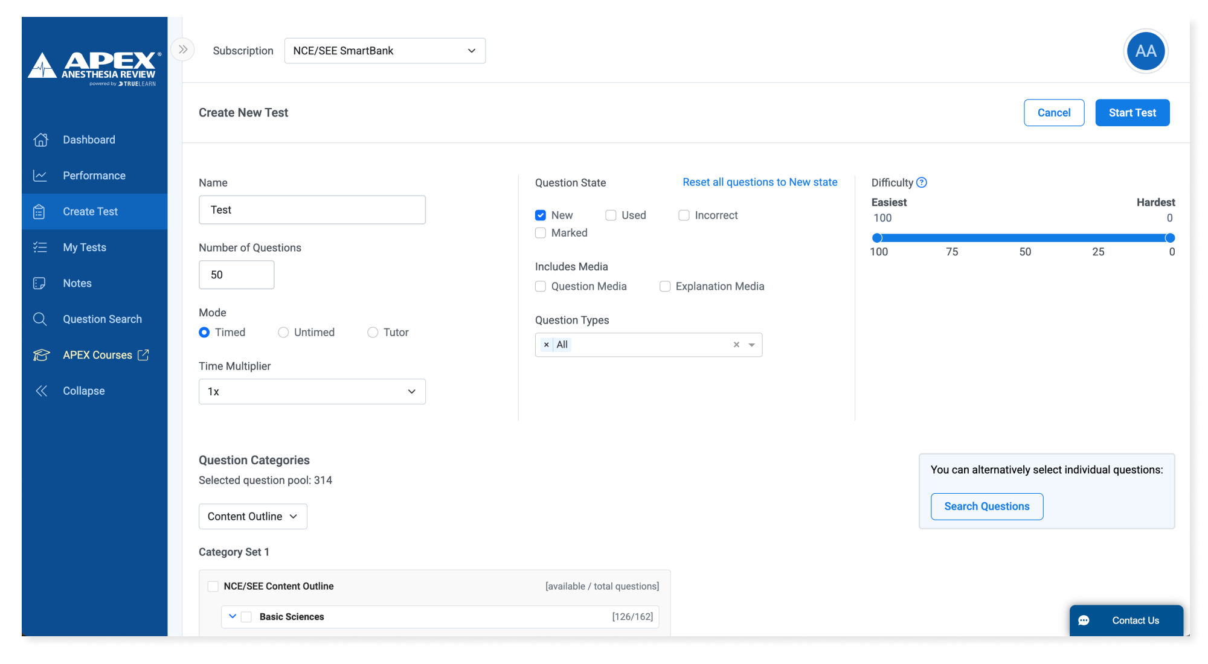The width and height of the screenshot is (1208, 664).
Task: Click the Start Test button
Action: coord(1132,113)
